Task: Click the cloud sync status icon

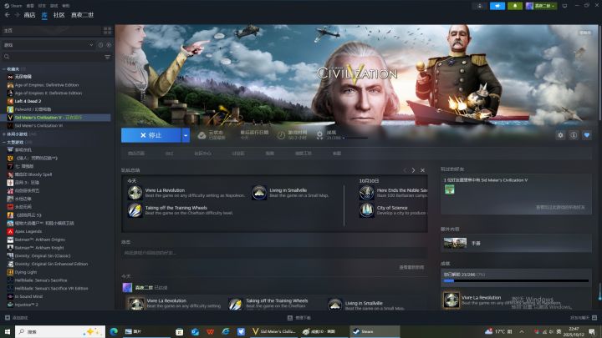Action: click(202, 135)
